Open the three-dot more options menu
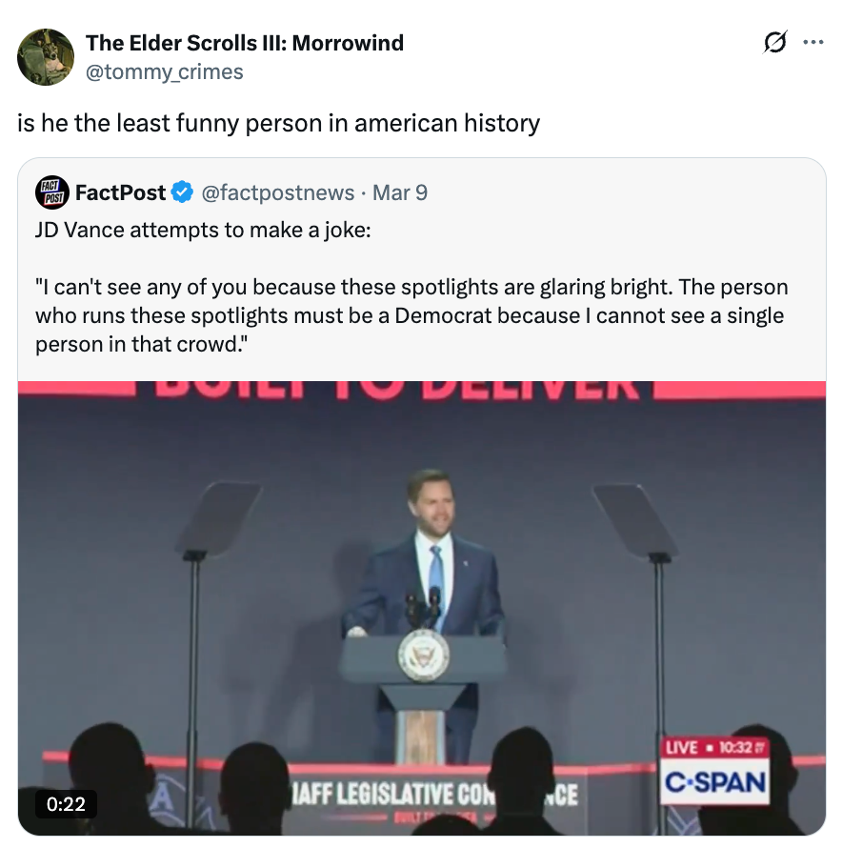The image size is (842, 848). click(x=812, y=43)
